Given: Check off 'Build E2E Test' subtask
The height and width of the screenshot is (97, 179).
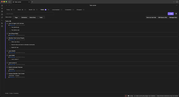Looking at the screenshot, I should point(10,48).
